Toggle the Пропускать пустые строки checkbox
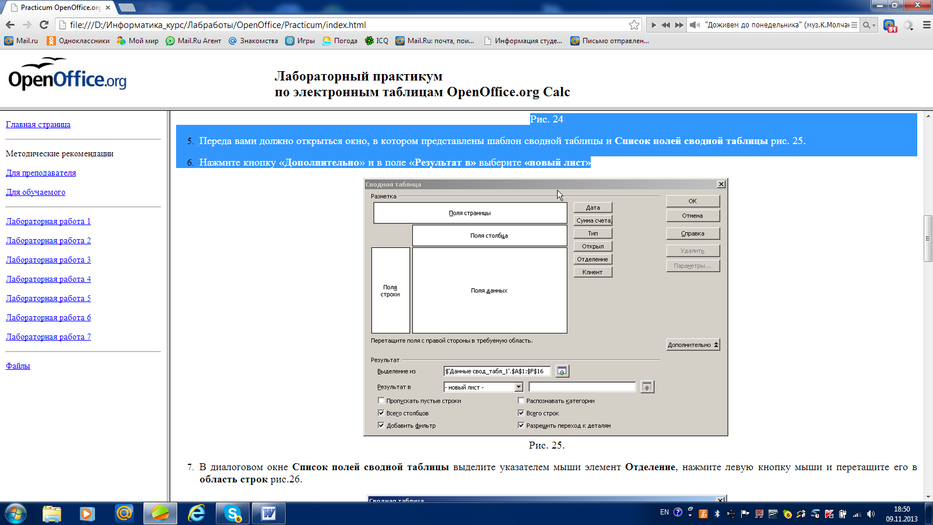 tap(381, 401)
